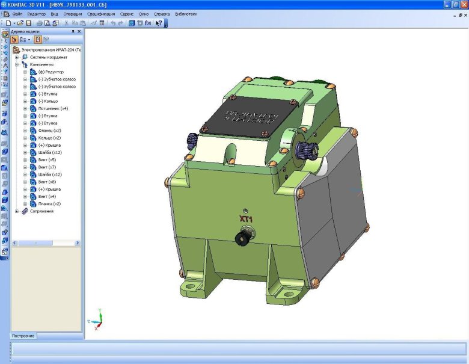The height and width of the screenshot is (364, 469).
Task: Collapse the Компоненты tree node
Action: tap(17, 64)
